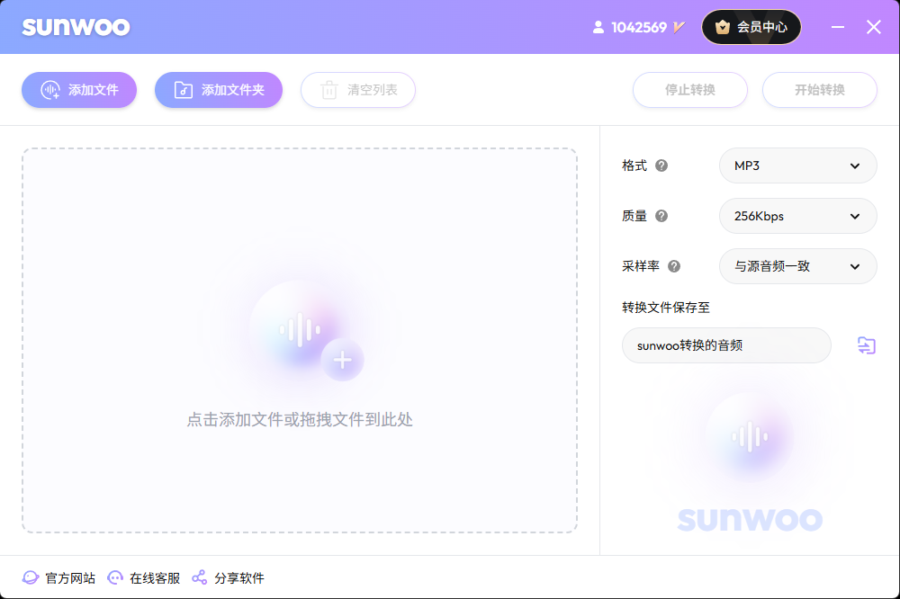Click the 清空列表 button
Viewport: 900px width, 599px height.
pos(358,90)
